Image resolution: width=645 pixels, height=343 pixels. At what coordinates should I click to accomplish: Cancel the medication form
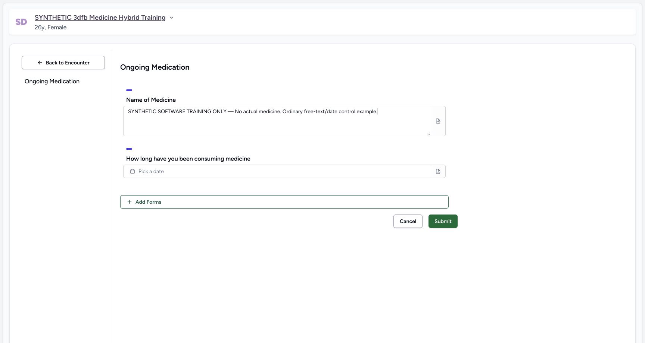click(x=408, y=221)
